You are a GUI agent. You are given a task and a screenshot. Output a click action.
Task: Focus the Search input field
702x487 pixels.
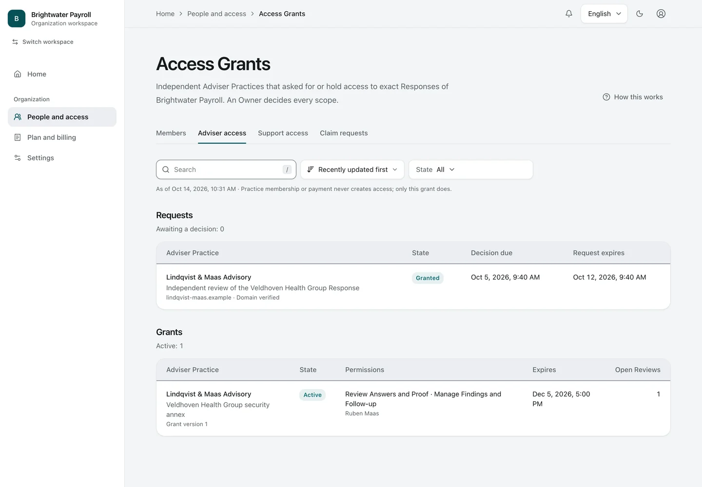pyautogui.click(x=226, y=169)
